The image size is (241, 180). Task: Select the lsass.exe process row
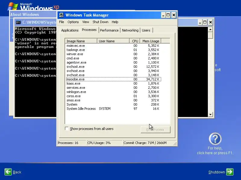114,83
